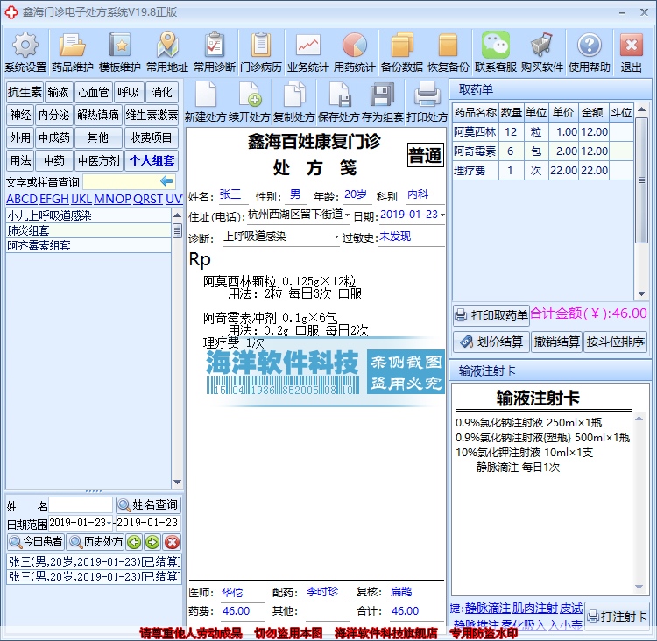Screen dimensions: 657x641
Task: Select 解热镇痛 category
Action: [x=98, y=115]
